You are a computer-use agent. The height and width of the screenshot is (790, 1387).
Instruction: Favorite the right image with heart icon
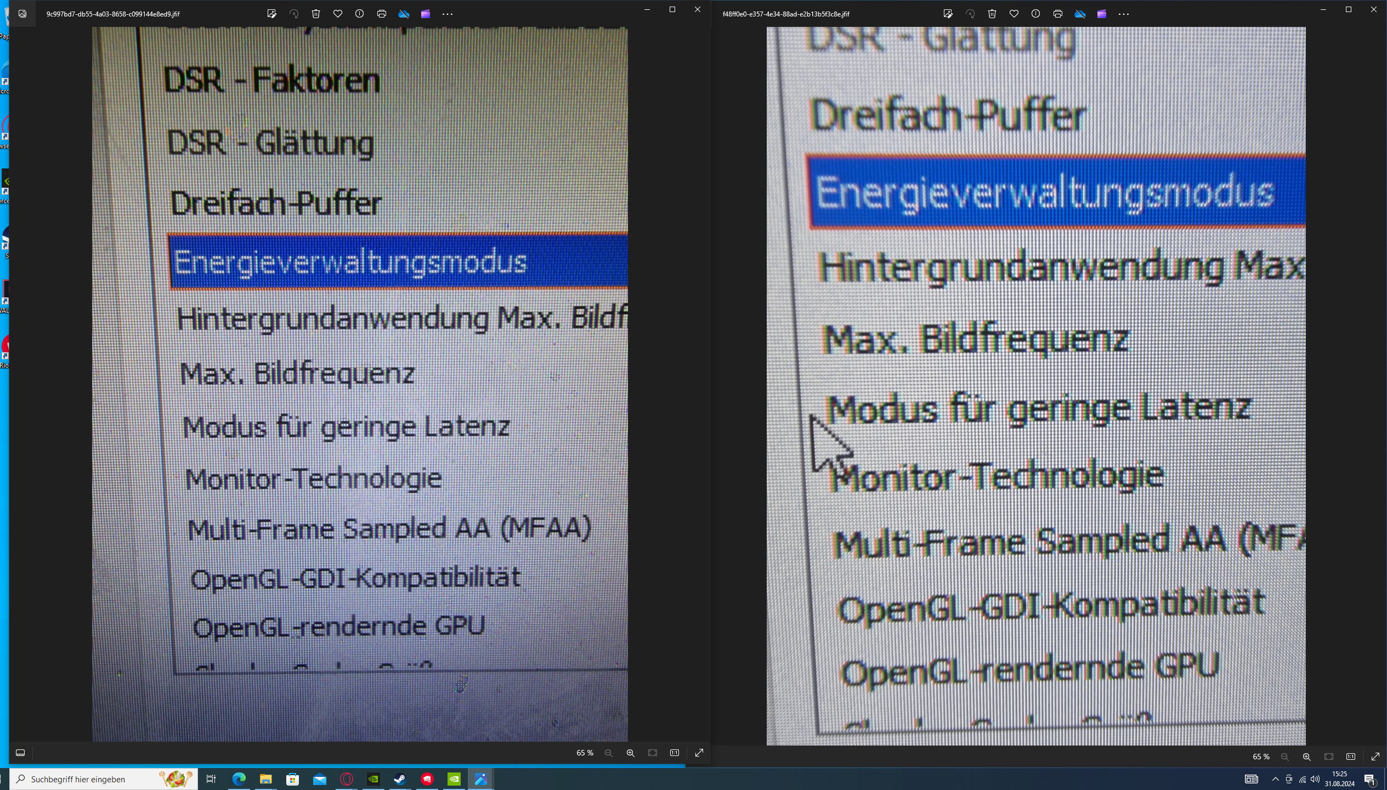point(1014,14)
